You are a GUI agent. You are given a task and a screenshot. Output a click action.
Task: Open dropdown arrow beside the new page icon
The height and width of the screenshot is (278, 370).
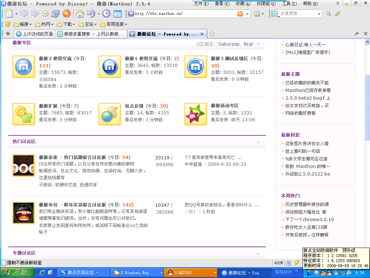pyautogui.click(x=16, y=14)
